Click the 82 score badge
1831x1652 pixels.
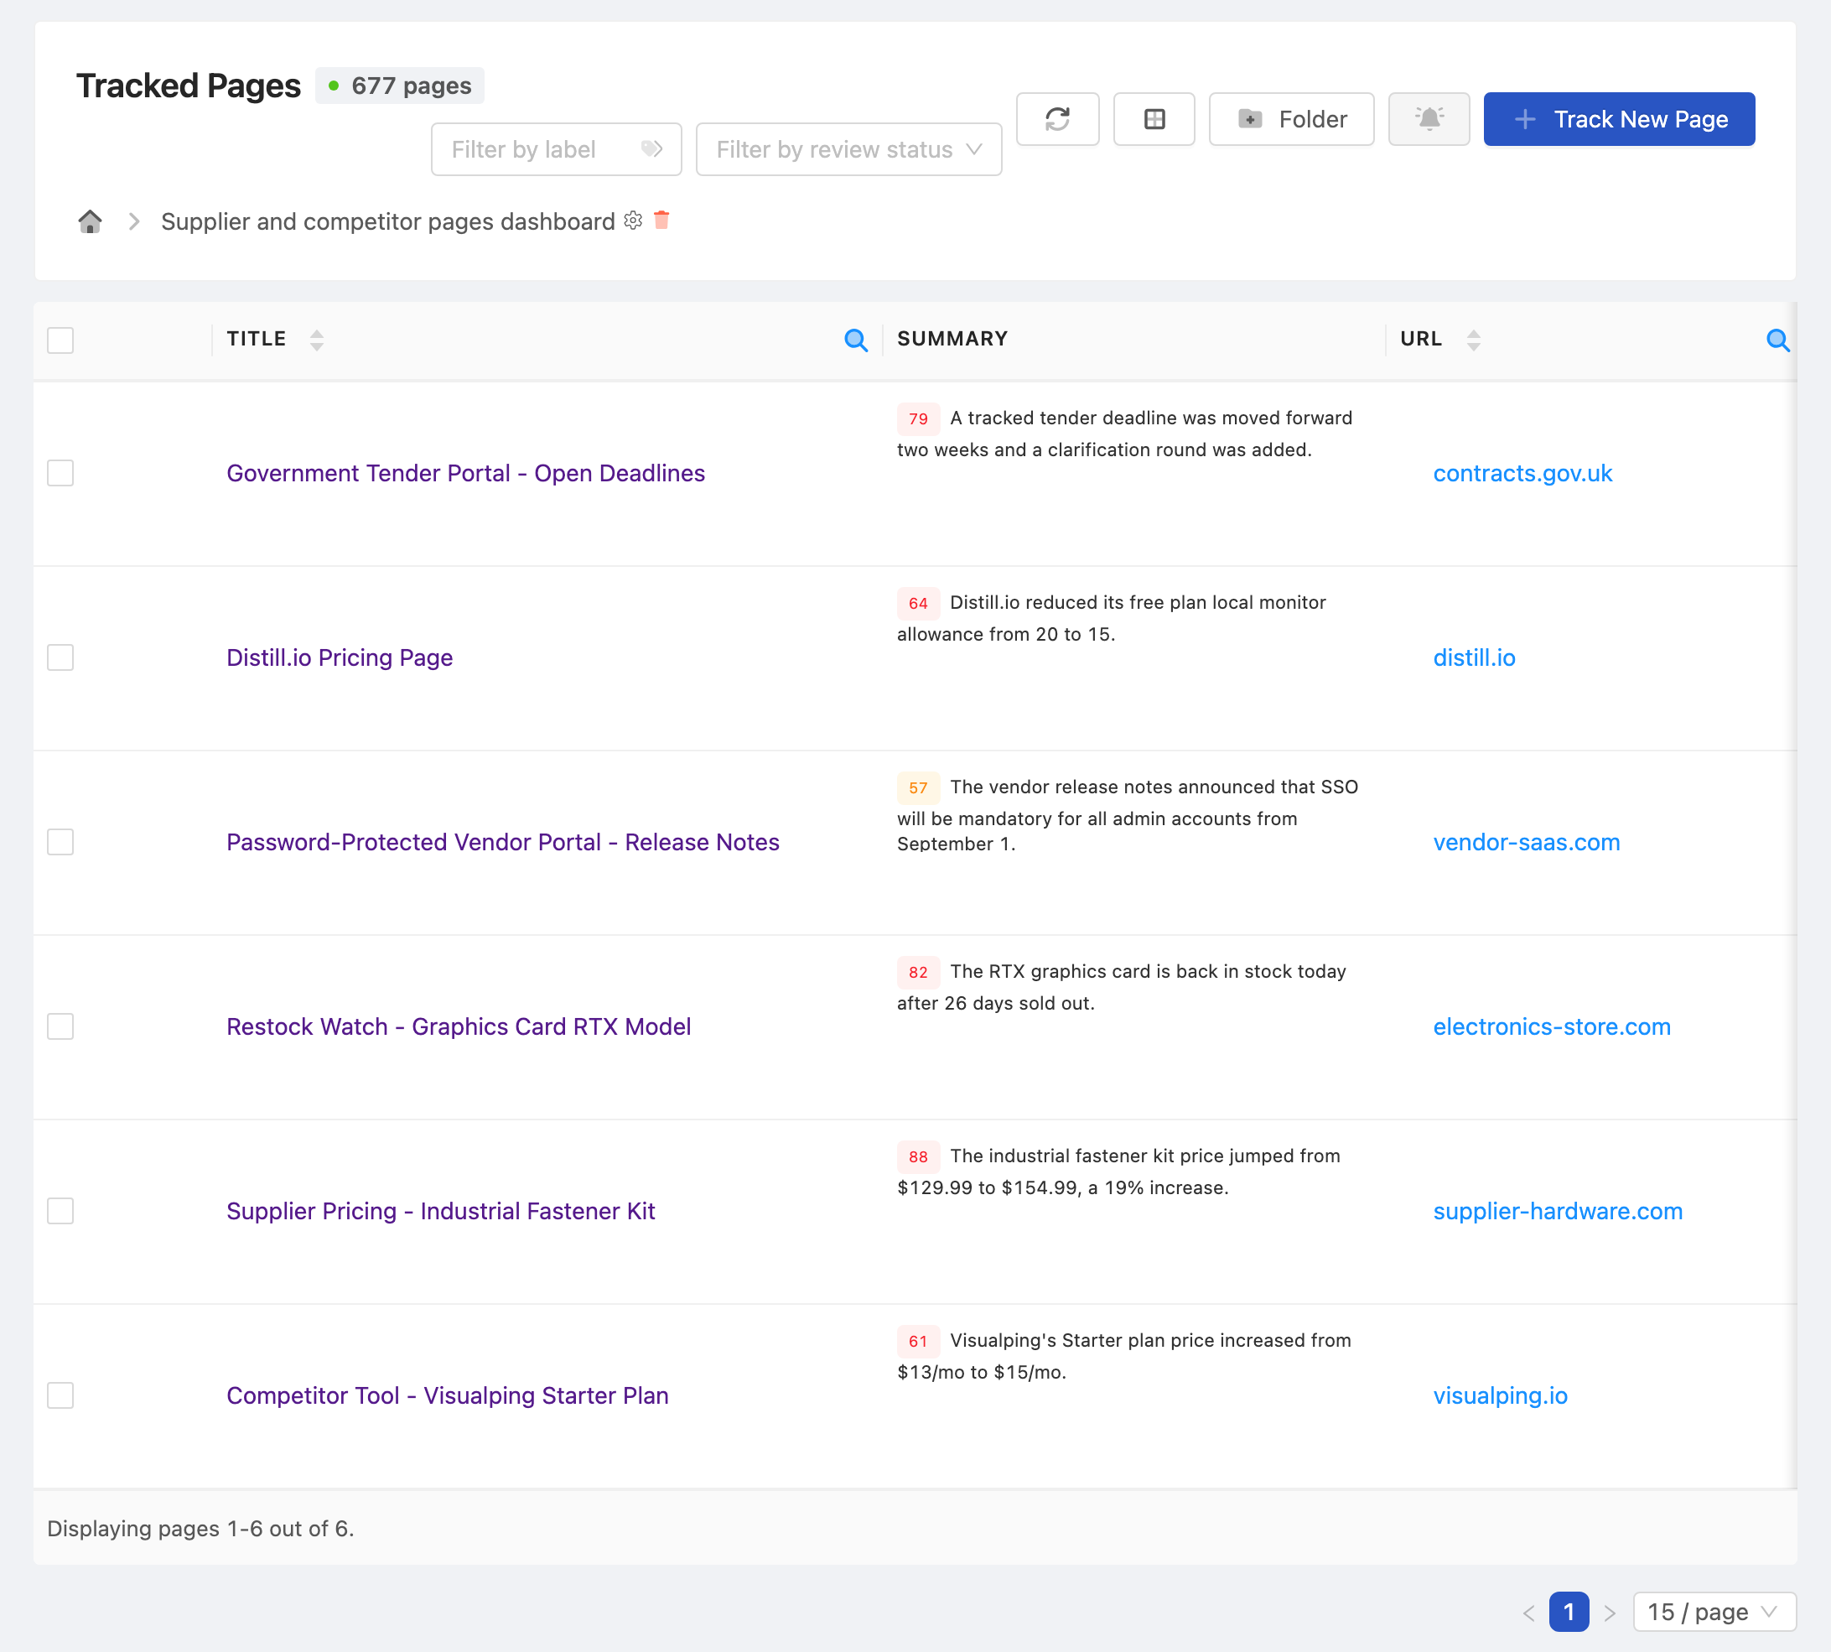(917, 972)
